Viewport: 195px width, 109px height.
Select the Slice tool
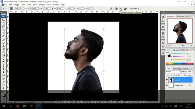[3, 36]
